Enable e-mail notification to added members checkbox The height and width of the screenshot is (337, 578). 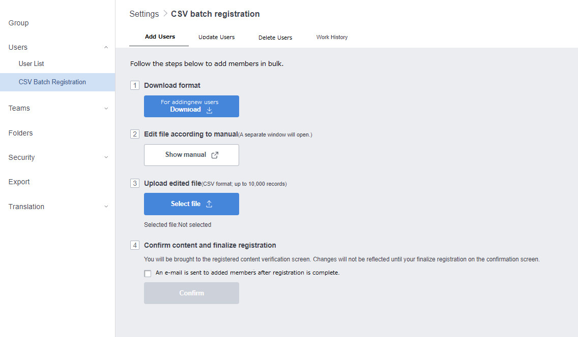(148, 274)
